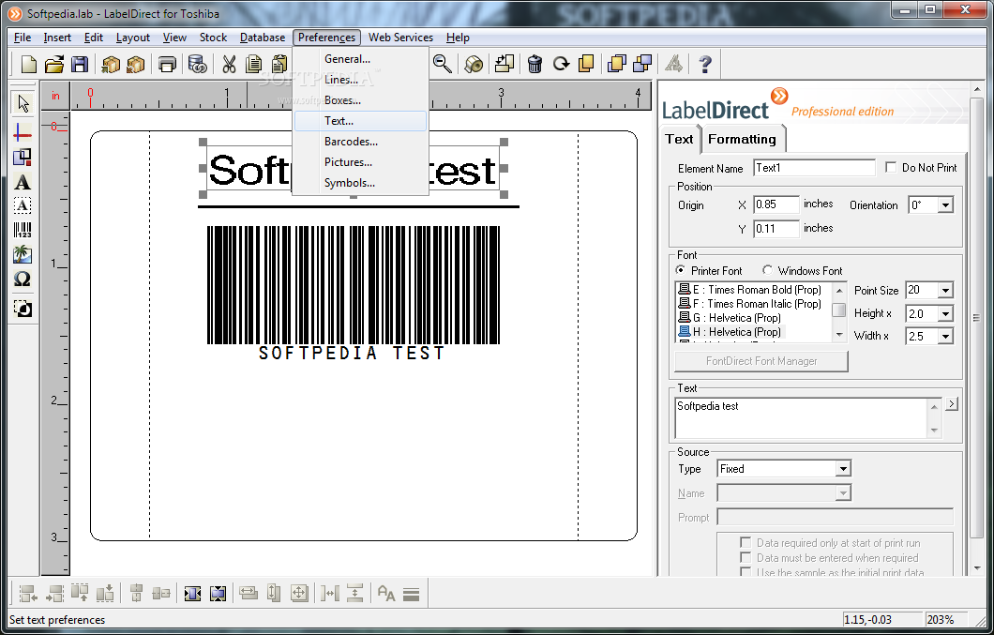994x635 pixels.
Task: Click the Origin Y field showing 0.11
Action: (776, 228)
